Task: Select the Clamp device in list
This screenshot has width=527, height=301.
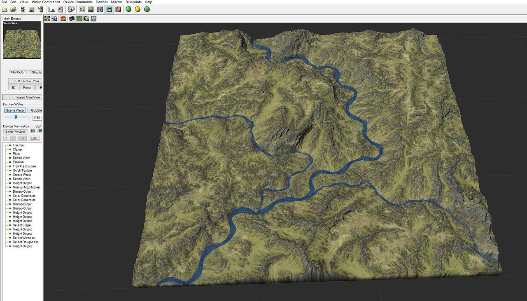Action: pyautogui.click(x=17, y=149)
